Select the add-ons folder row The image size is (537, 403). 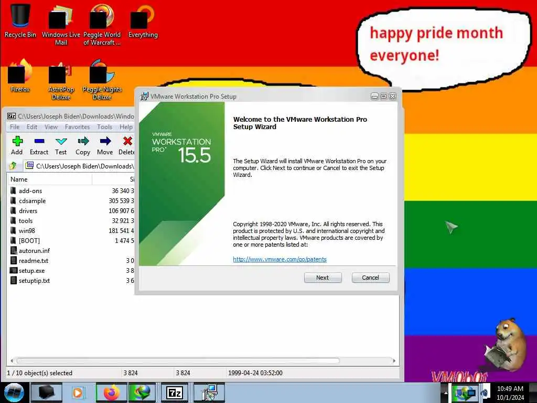click(x=71, y=191)
